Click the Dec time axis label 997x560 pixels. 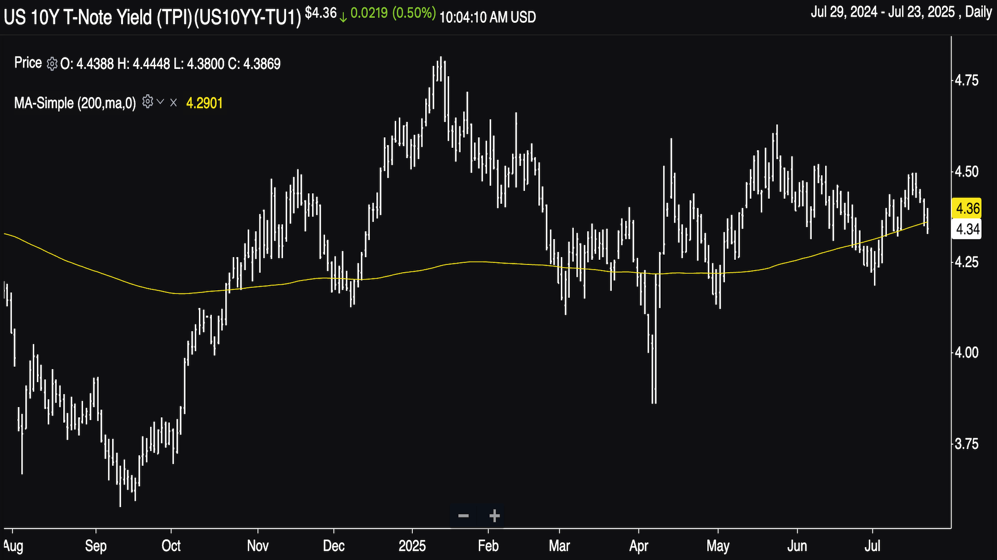point(333,545)
